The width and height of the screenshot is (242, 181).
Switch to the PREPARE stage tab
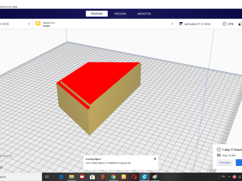(97, 14)
